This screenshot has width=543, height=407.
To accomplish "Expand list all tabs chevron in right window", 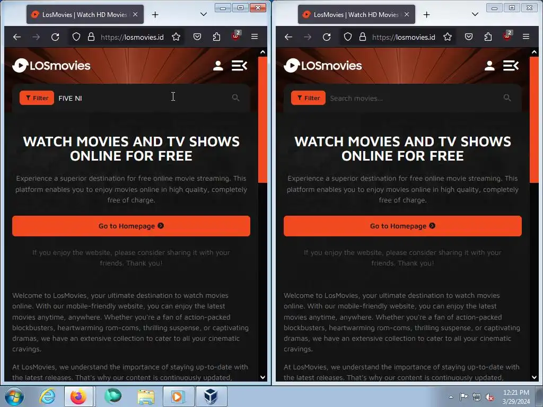I will click(475, 14).
